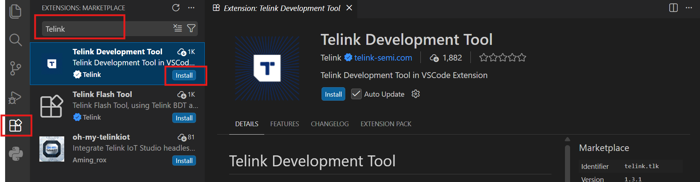This screenshot has width=700, height=182.
Task: Install oh-my-telinkiot extension
Action: click(184, 161)
